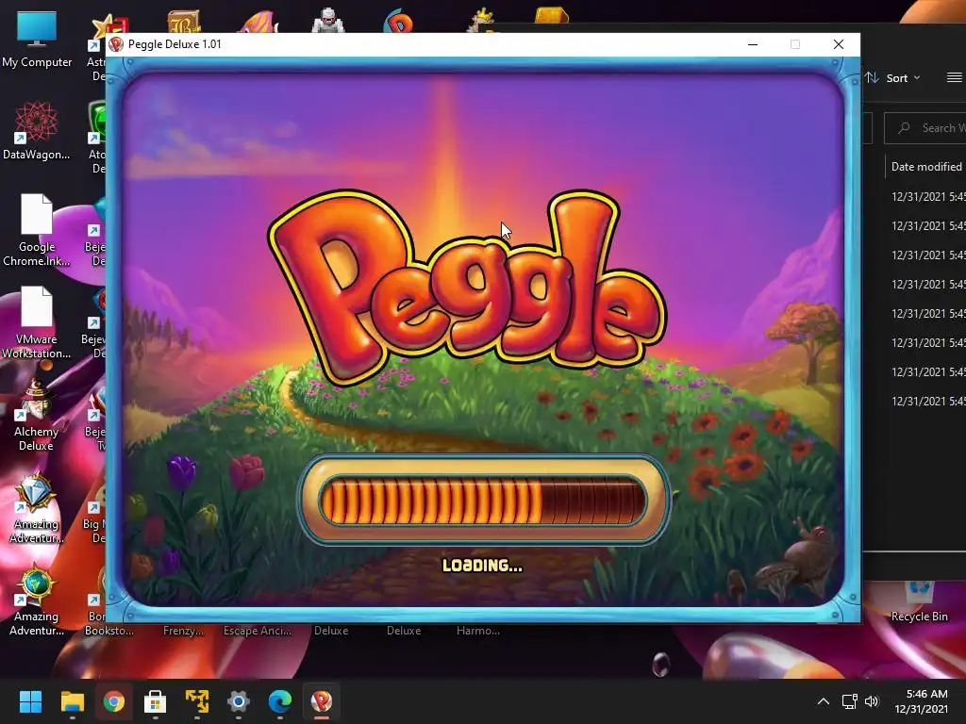
Task: Open network status in system tray
Action: tap(850, 701)
